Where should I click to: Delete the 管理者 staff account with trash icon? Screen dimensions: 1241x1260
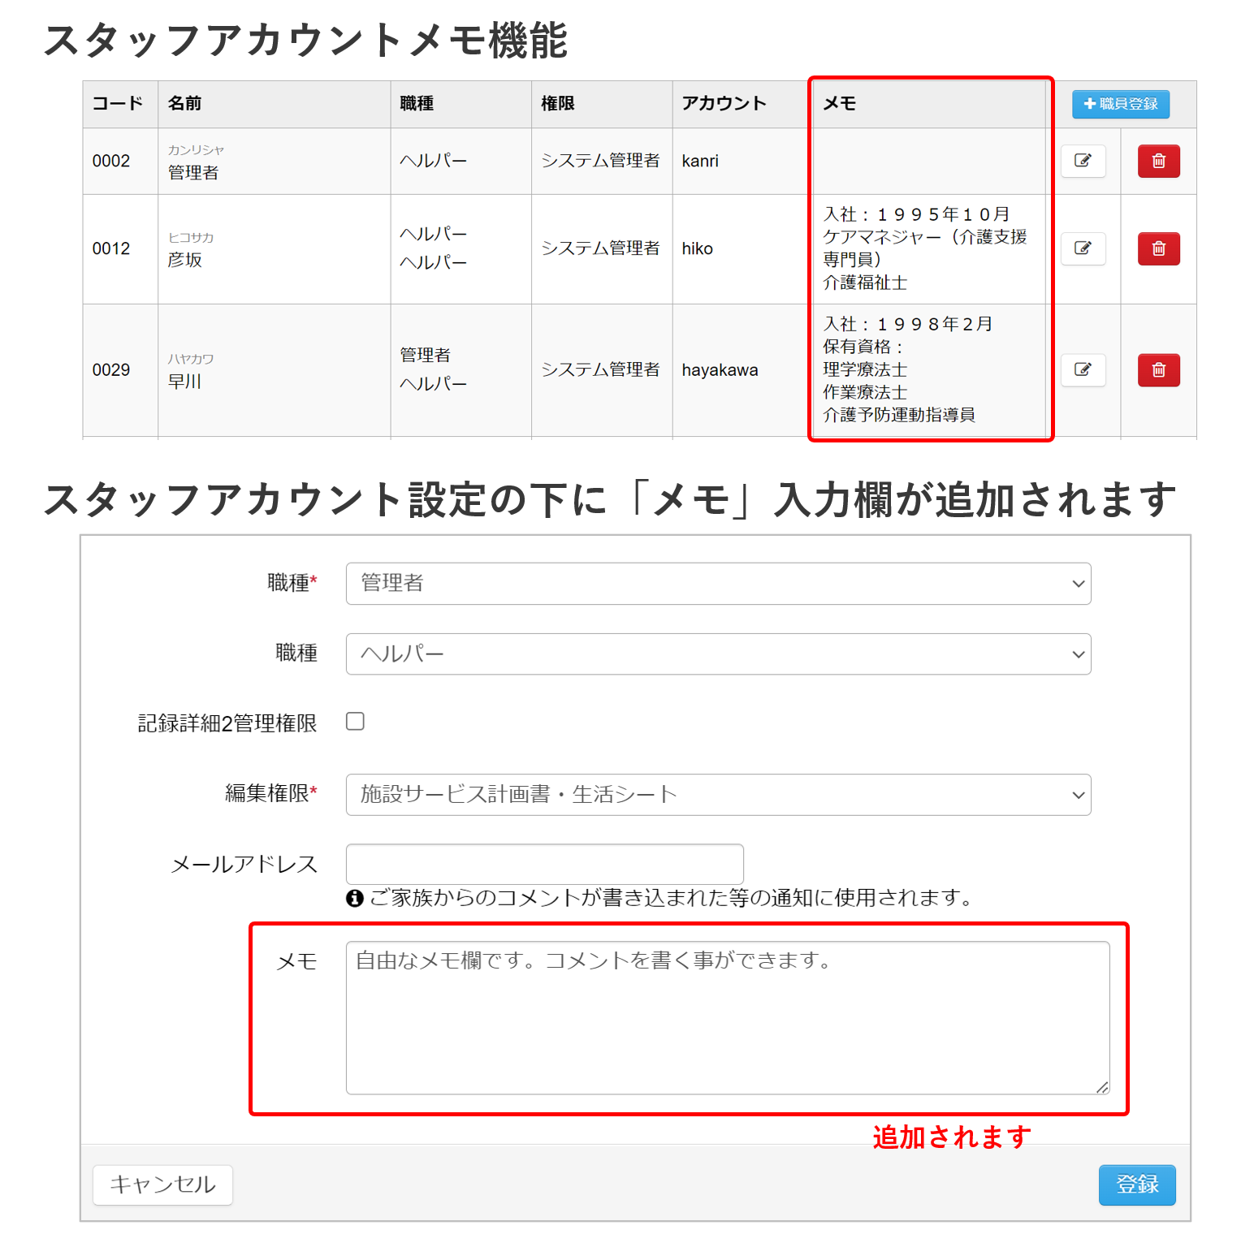pos(1158,161)
